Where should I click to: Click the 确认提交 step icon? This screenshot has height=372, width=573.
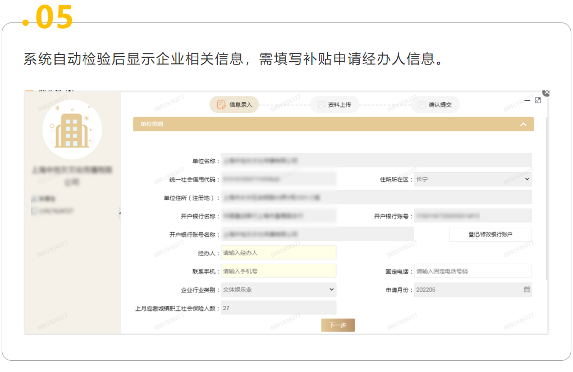(420, 104)
